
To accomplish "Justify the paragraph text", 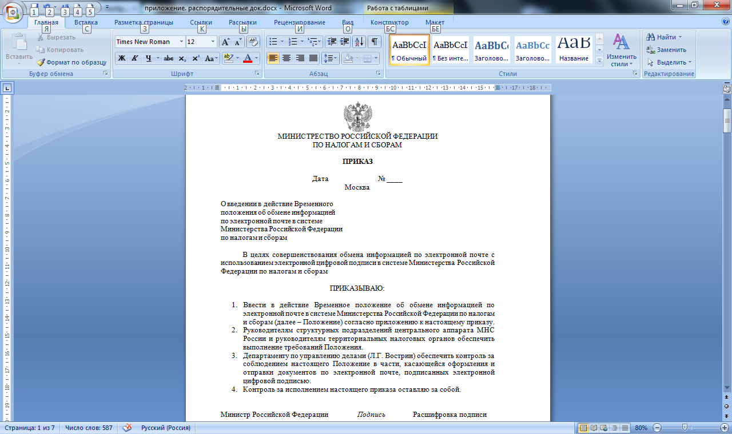I will click(x=313, y=58).
